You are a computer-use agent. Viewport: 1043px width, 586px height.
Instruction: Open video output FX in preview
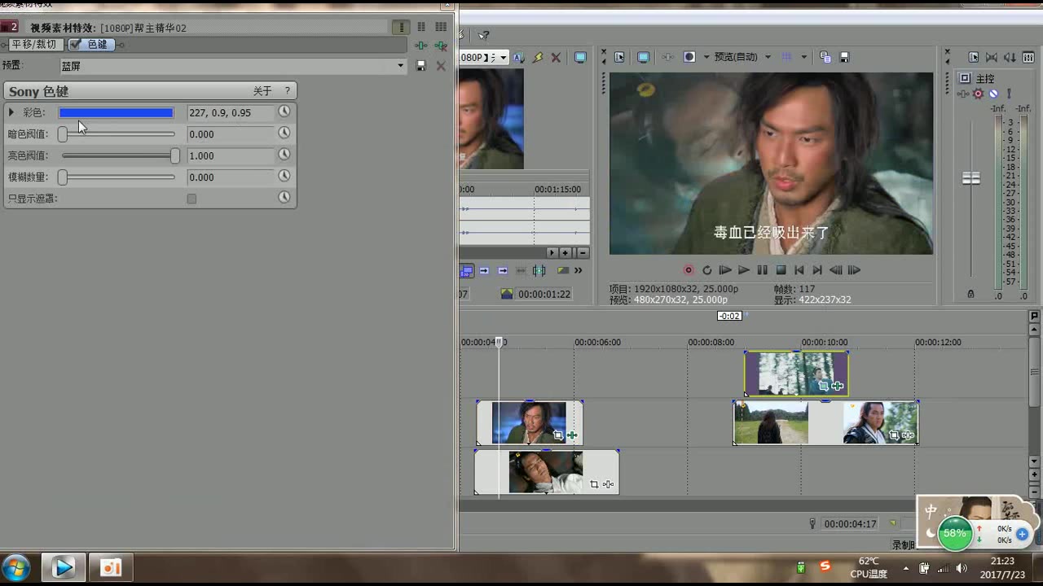(x=667, y=57)
